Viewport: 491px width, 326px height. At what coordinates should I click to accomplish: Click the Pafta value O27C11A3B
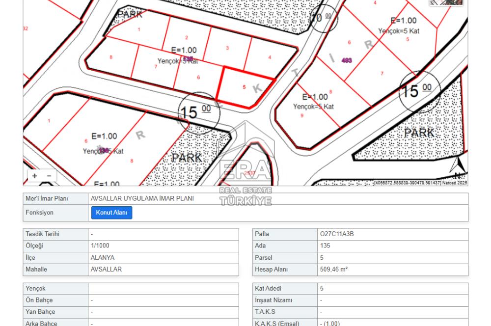(x=337, y=234)
